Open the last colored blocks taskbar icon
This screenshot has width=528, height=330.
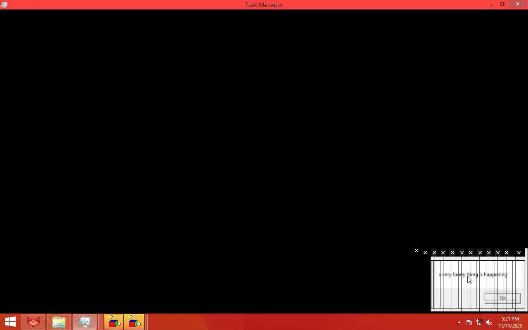[134, 322]
